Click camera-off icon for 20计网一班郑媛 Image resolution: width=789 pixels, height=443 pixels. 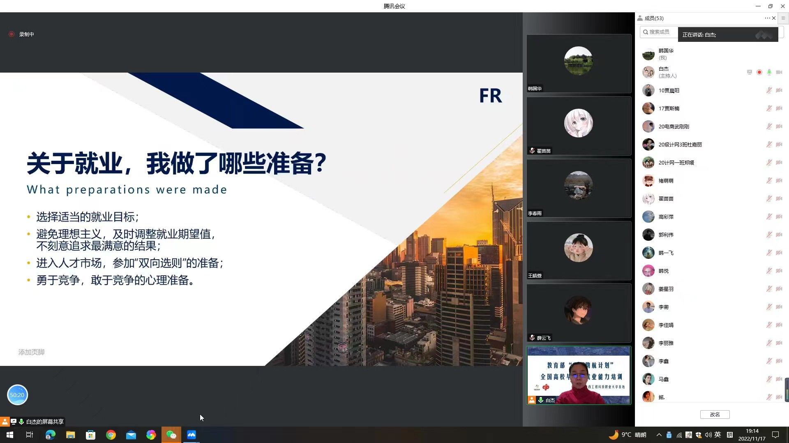click(779, 162)
